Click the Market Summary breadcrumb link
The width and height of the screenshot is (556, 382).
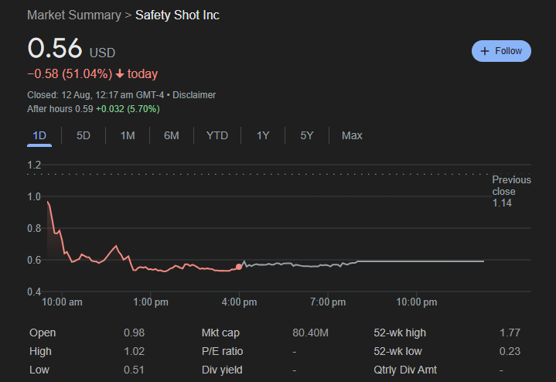[73, 15]
